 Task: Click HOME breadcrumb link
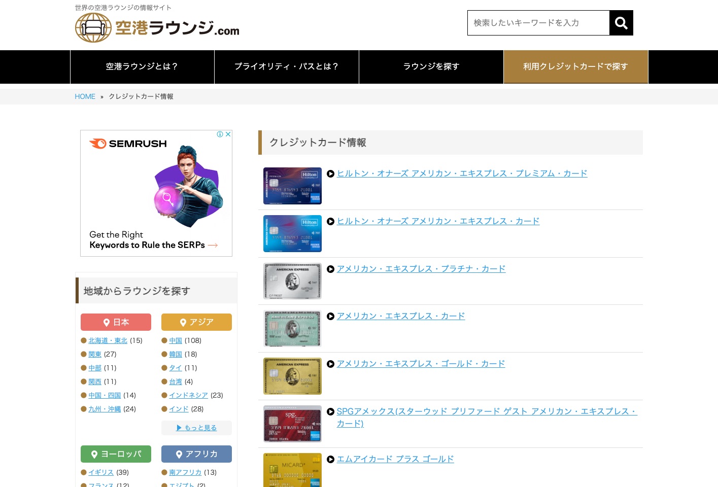point(85,96)
